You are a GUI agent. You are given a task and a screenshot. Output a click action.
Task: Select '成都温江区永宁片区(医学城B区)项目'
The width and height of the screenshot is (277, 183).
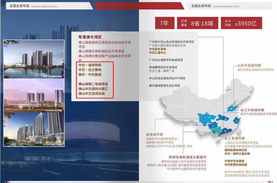(169, 146)
